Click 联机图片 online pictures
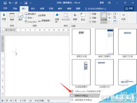137x103 pixels. (30, 14)
